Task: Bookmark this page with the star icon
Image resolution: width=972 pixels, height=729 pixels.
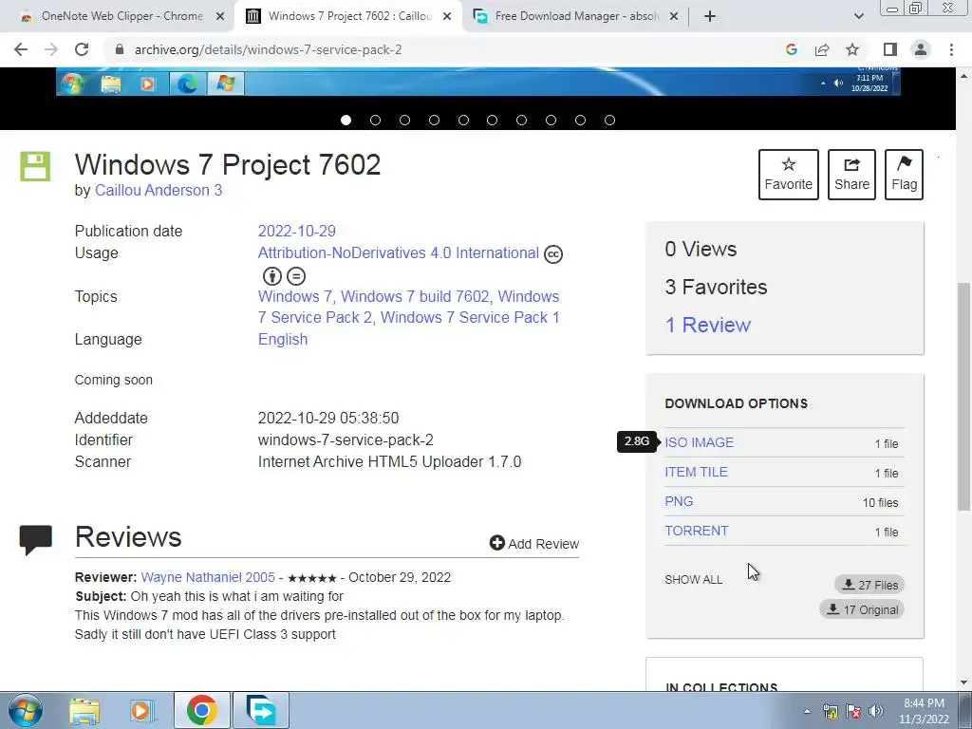Action: (x=852, y=49)
